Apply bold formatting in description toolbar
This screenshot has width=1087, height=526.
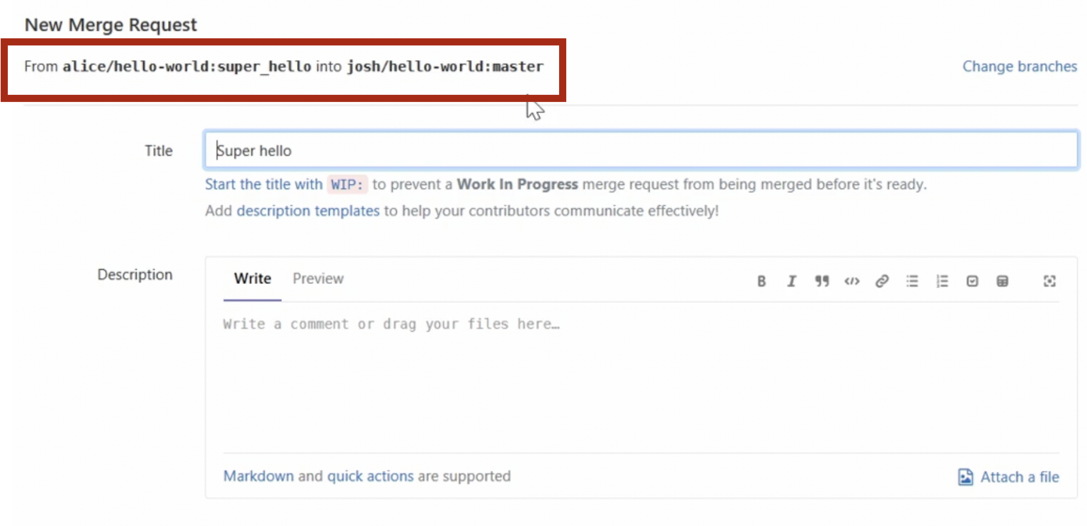[x=761, y=281]
